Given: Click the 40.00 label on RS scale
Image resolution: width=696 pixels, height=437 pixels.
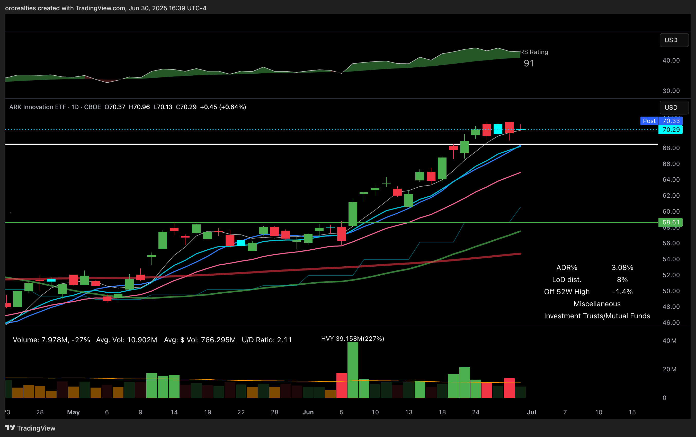Looking at the screenshot, I should [671, 60].
